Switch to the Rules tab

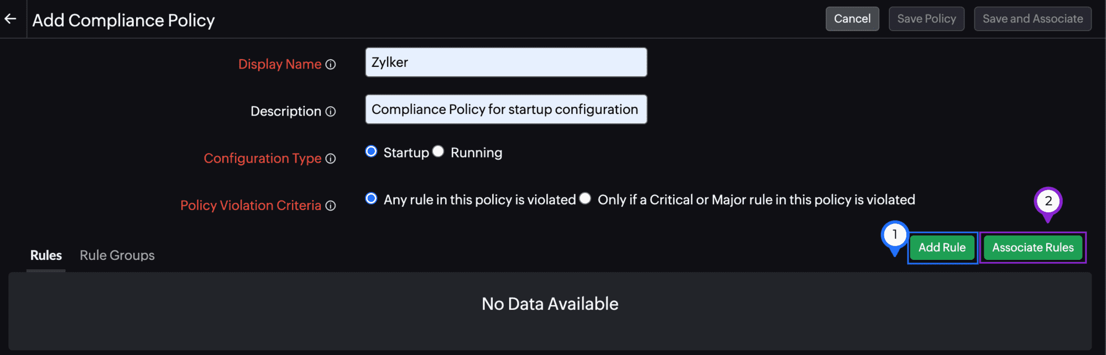pos(46,255)
